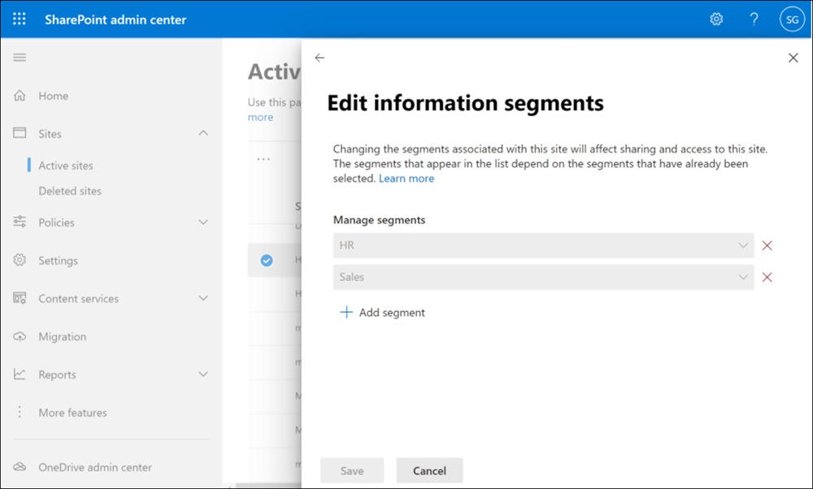Open the settings gear in the top bar
Viewport: 813px width, 489px height.
point(716,19)
